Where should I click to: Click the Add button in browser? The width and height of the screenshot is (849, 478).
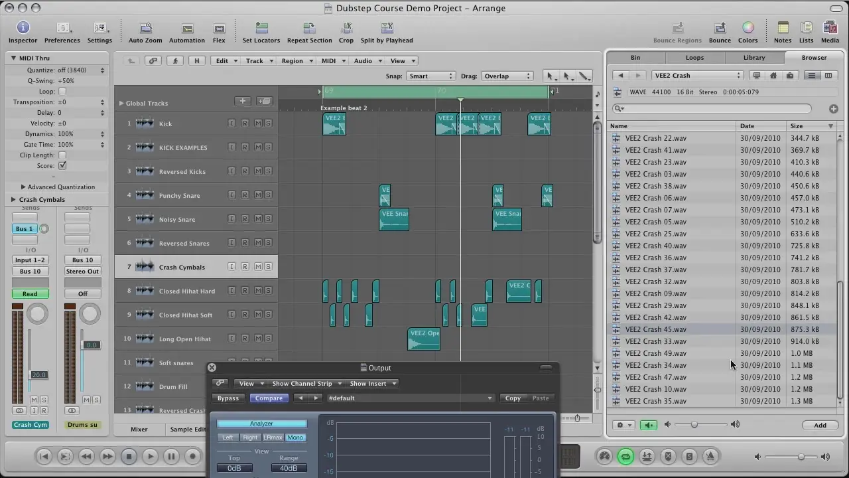click(x=820, y=426)
